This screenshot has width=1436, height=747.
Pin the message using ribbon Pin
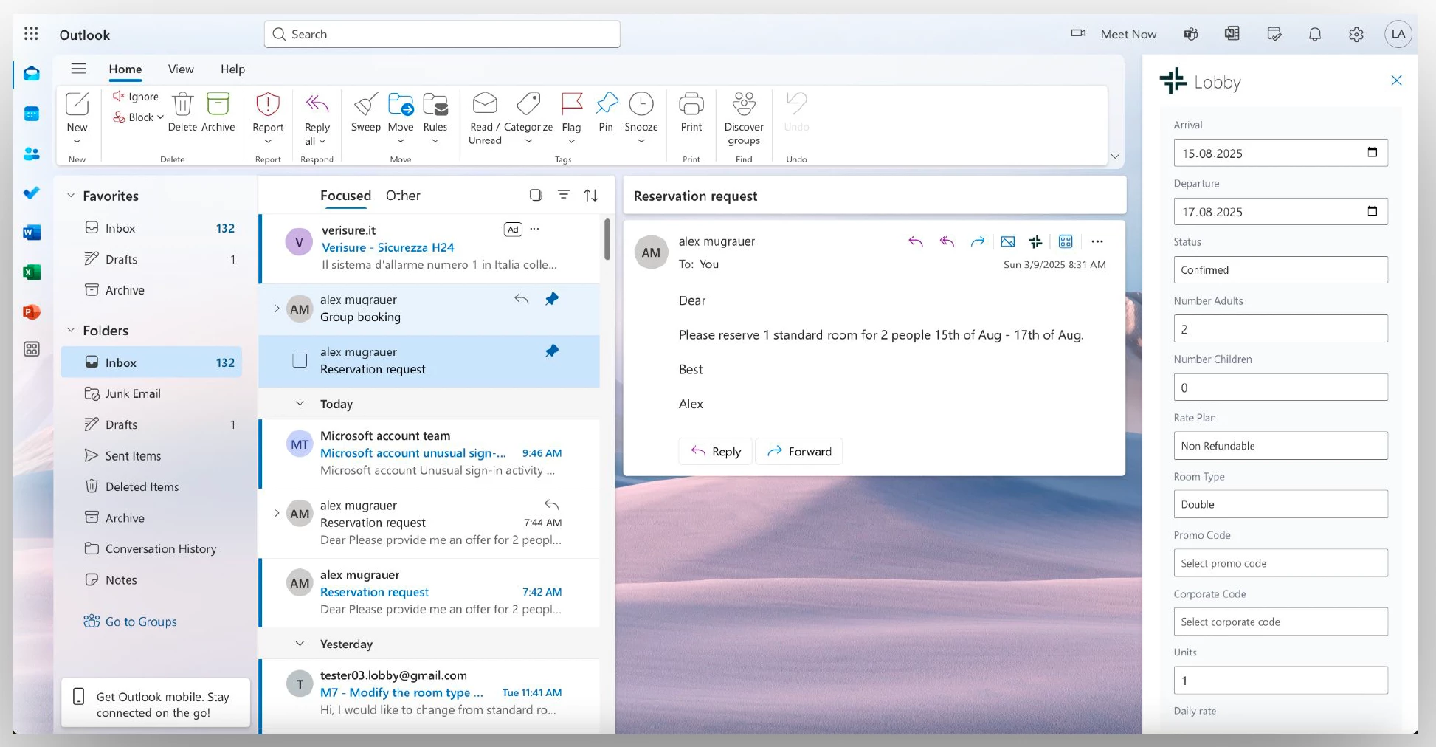606,113
